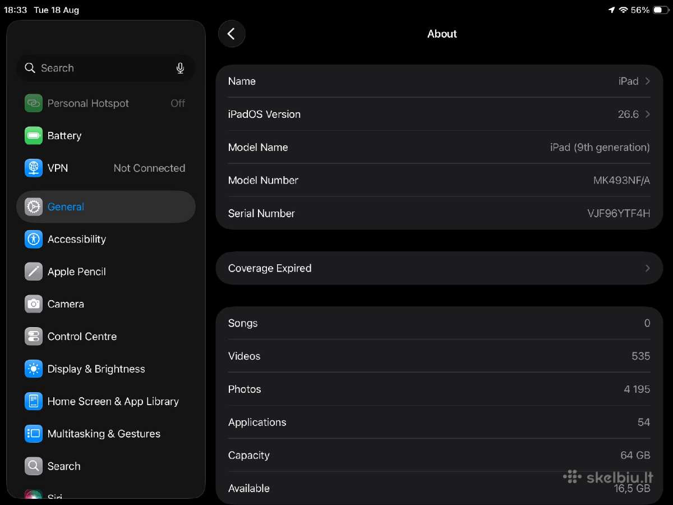673x505 pixels.
Task: Tap the Photos count 4 195
Action: pyautogui.click(x=637, y=389)
